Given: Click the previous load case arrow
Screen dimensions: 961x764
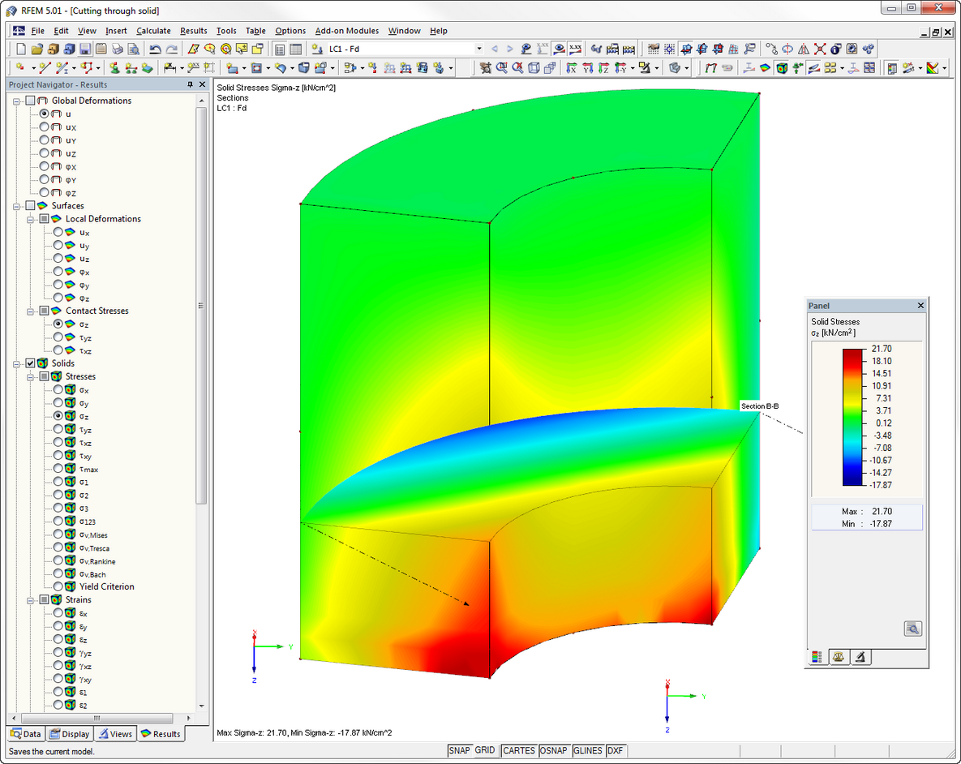Looking at the screenshot, I should (495, 49).
